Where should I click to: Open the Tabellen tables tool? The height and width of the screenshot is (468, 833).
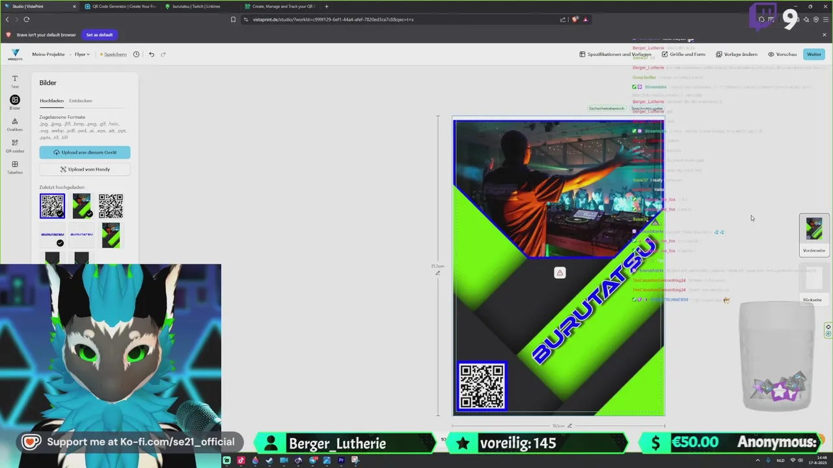(x=15, y=167)
